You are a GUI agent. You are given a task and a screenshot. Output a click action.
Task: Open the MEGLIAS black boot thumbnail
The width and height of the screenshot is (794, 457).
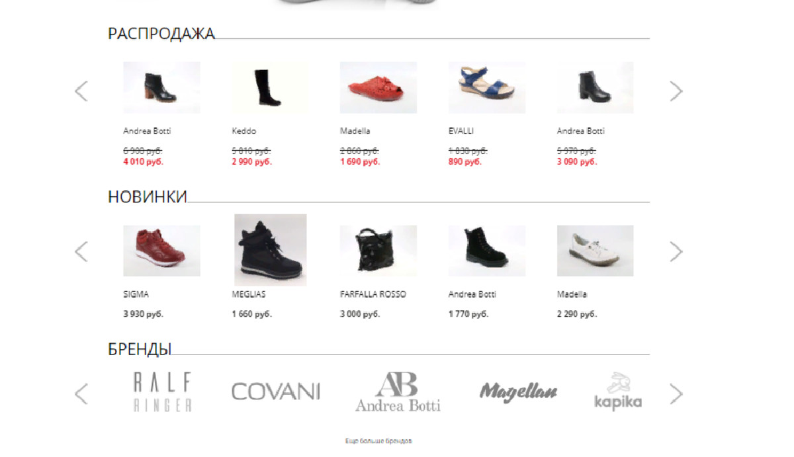tap(270, 250)
